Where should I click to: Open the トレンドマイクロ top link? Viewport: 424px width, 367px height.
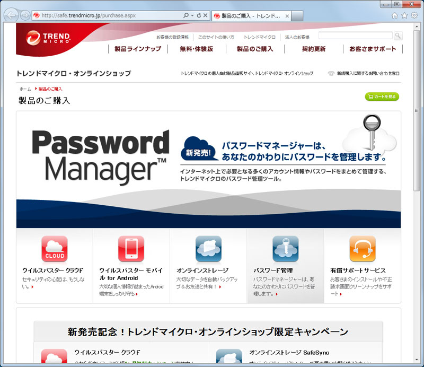260,37
